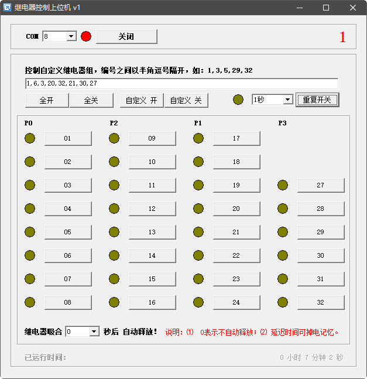Screen dimensions: 367x379
Task: Click the P3 group label
Action: [282, 123]
